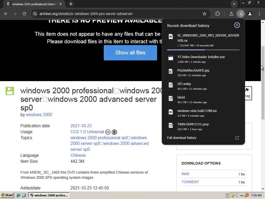The width and height of the screenshot is (265, 199).
Task: Click the second quick launch browser icon
Action: tap(24, 195)
